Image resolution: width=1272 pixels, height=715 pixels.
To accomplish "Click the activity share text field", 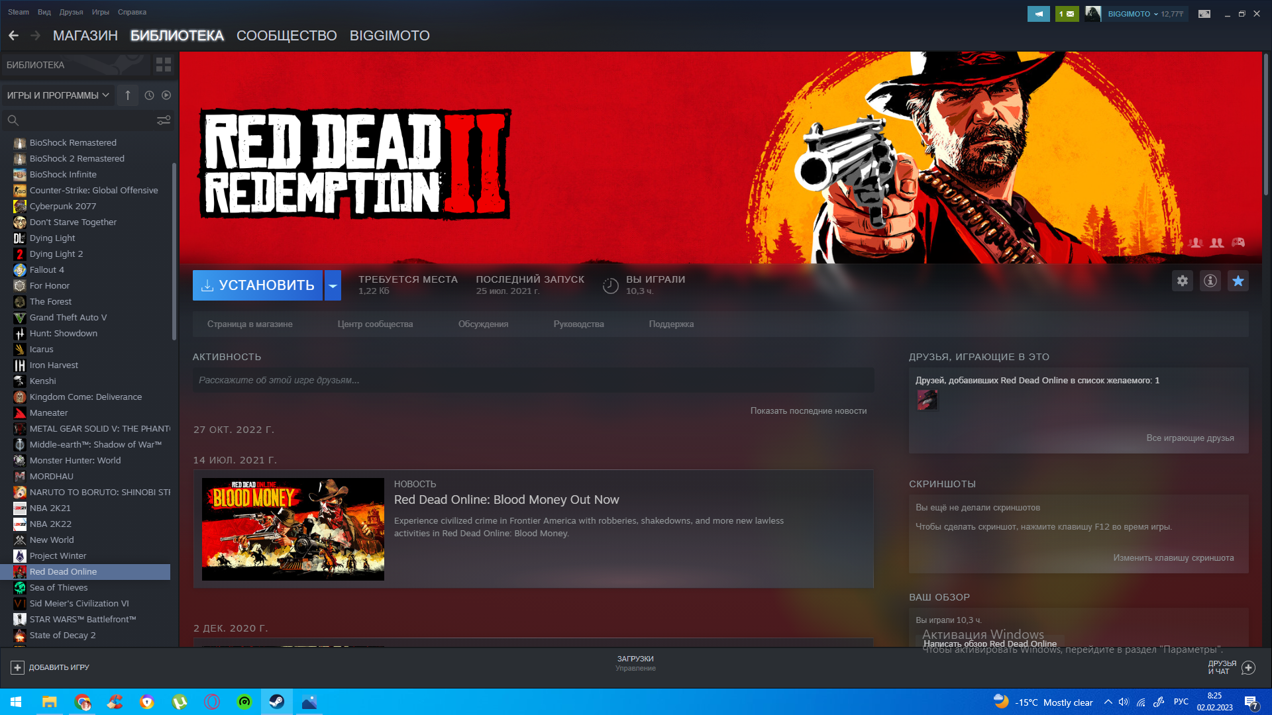I will pyautogui.click(x=533, y=380).
